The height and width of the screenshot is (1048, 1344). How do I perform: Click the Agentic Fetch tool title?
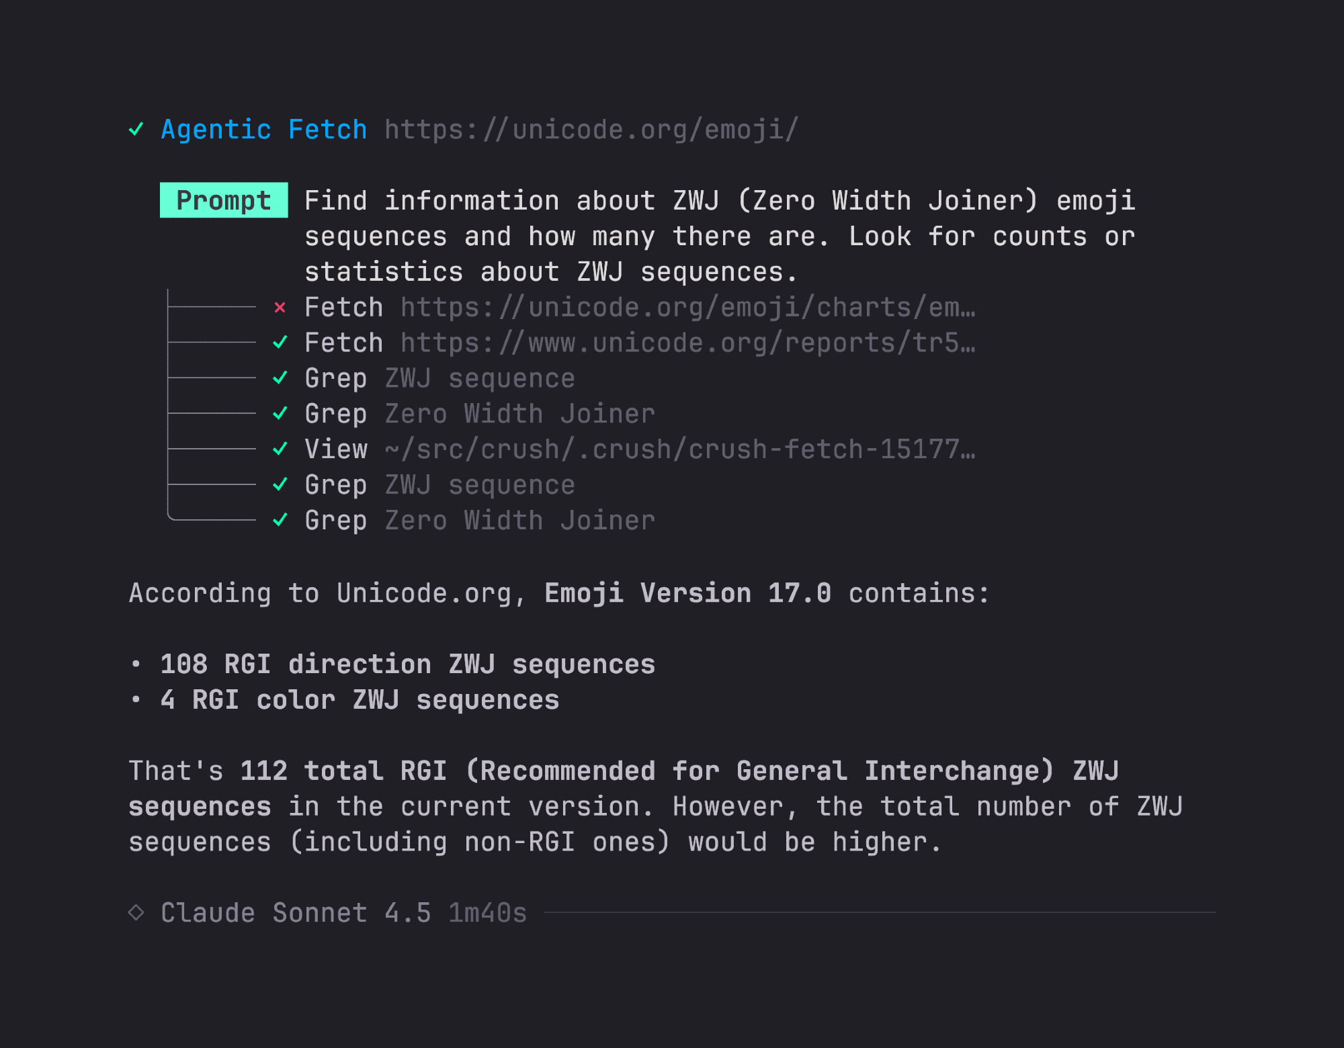tap(264, 129)
